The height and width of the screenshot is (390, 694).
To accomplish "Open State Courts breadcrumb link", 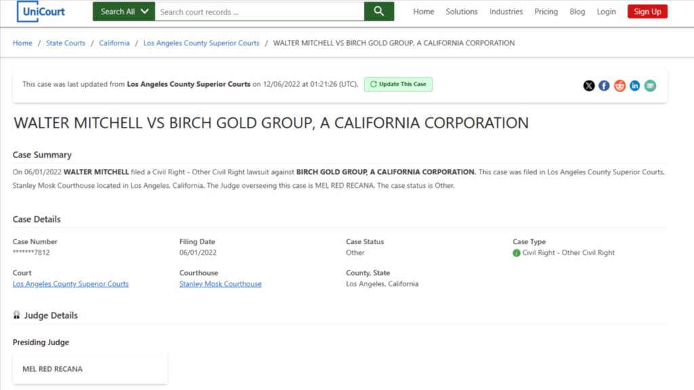I will tap(66, 43).
